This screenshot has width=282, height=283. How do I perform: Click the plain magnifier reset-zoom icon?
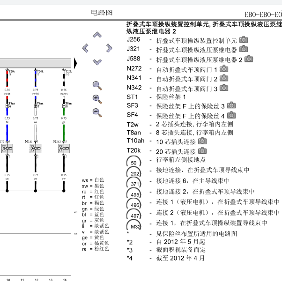click(x=97, y=86)
